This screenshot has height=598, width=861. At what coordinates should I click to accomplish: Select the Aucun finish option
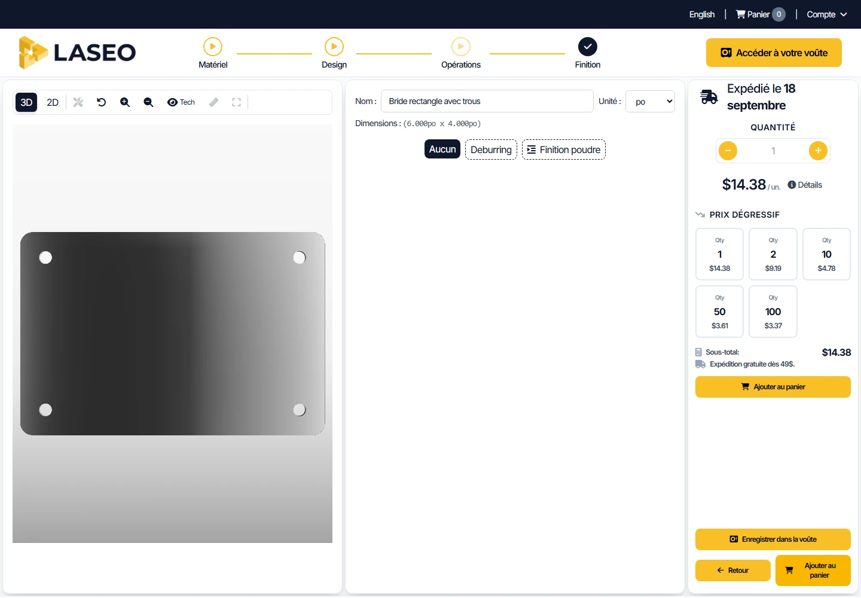[x=442, y=149]
